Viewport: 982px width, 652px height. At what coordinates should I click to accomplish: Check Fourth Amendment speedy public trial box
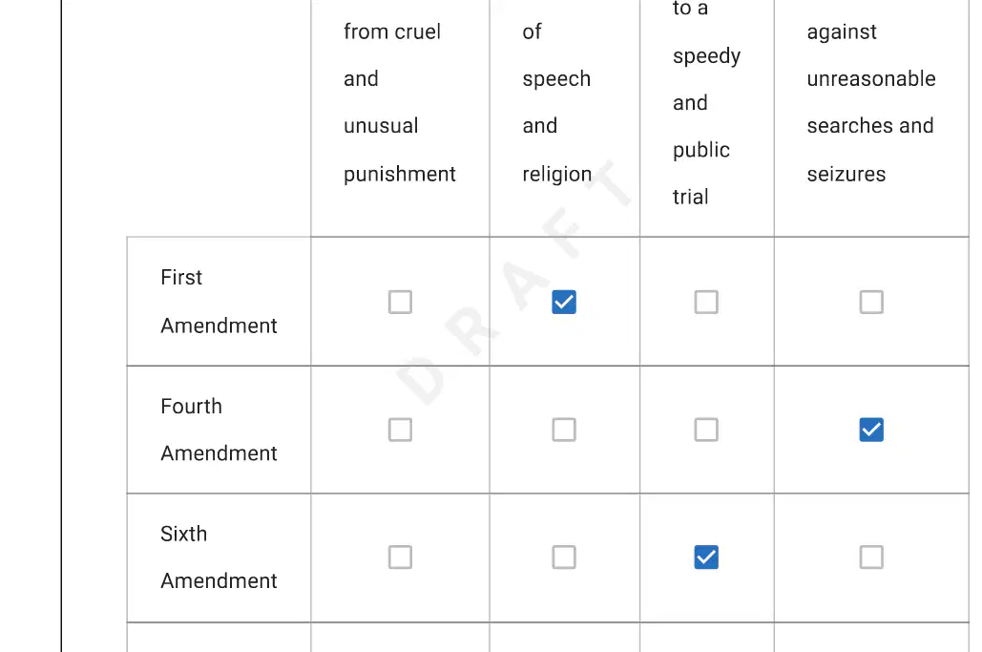pyautogui.click(x=706, y=430)
